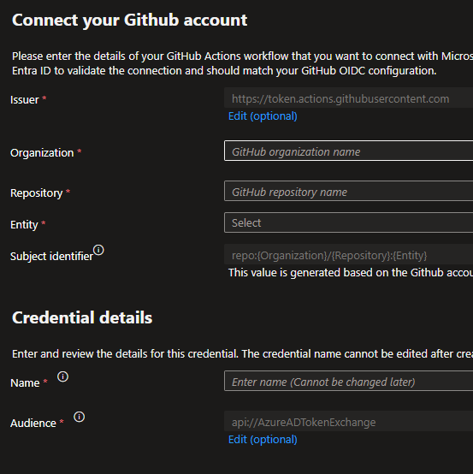Click the Connect your Github account heading
473x474 pixels.
click(130, 21)
